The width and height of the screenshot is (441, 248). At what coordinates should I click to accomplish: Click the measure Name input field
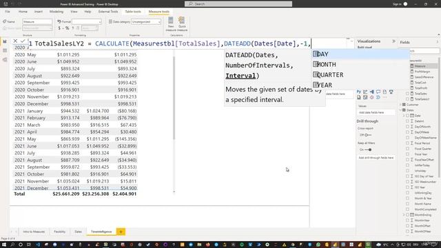coord(37,21)
